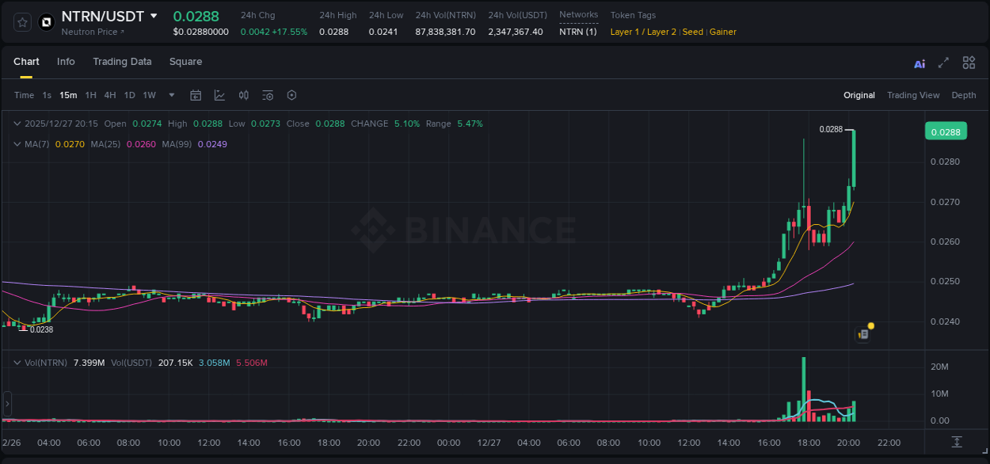
Task: Open chart settings via the hexagon icon
Action: 291,95
